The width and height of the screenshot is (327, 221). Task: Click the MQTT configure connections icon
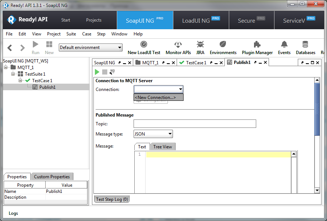point(112,72)
